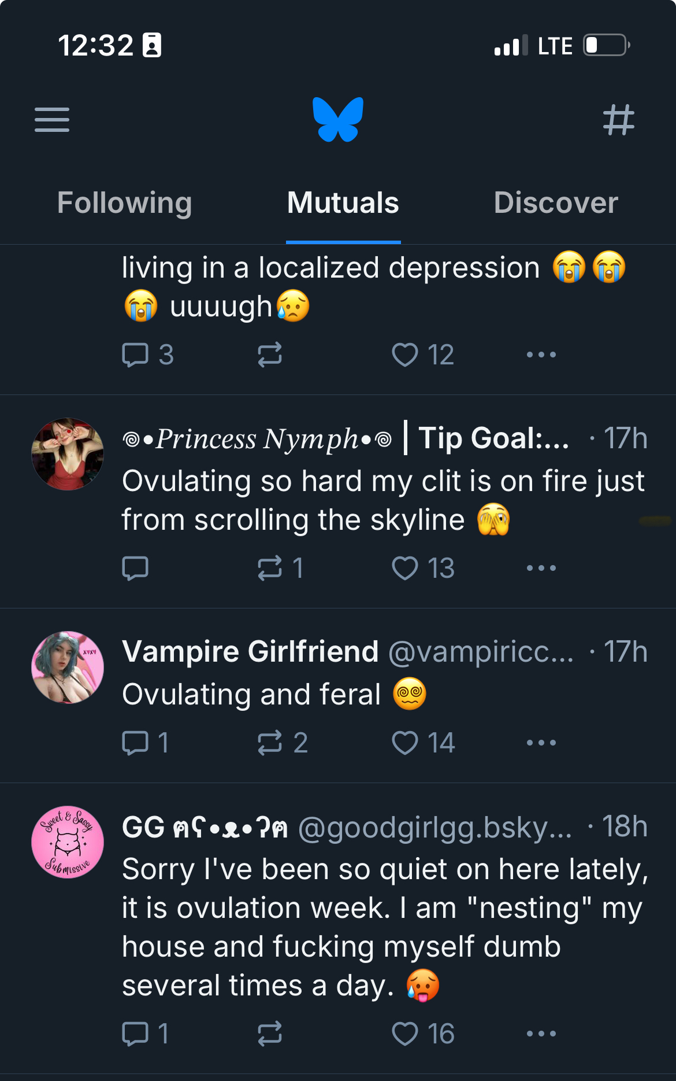Repost the localized depression post
Screen dimensions: 676x1081
click(x=270, y=355)
